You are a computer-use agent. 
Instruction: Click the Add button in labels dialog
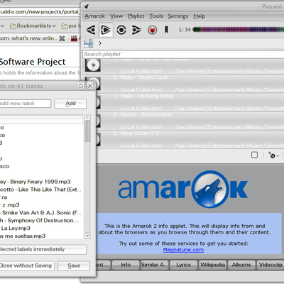(x=70, y=104)
